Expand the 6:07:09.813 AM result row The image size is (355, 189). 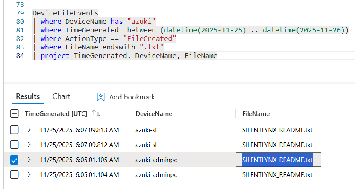point(29,130)
